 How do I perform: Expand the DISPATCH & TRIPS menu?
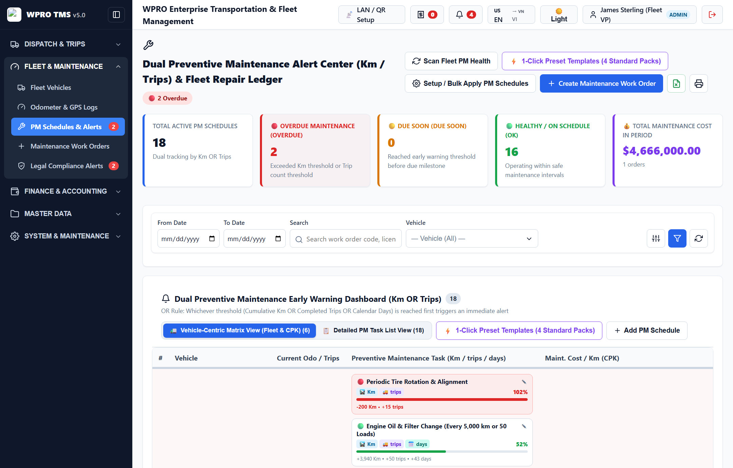(66, 44)
